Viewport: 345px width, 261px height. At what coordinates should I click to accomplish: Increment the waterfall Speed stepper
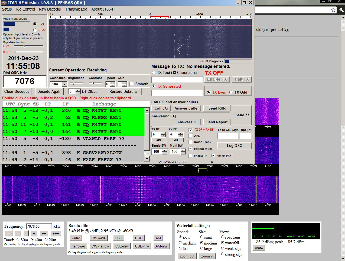pyautogui.click(x=113, y=83)
